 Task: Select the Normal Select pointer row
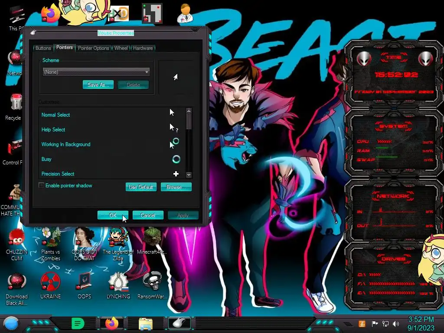coord(113,114)
